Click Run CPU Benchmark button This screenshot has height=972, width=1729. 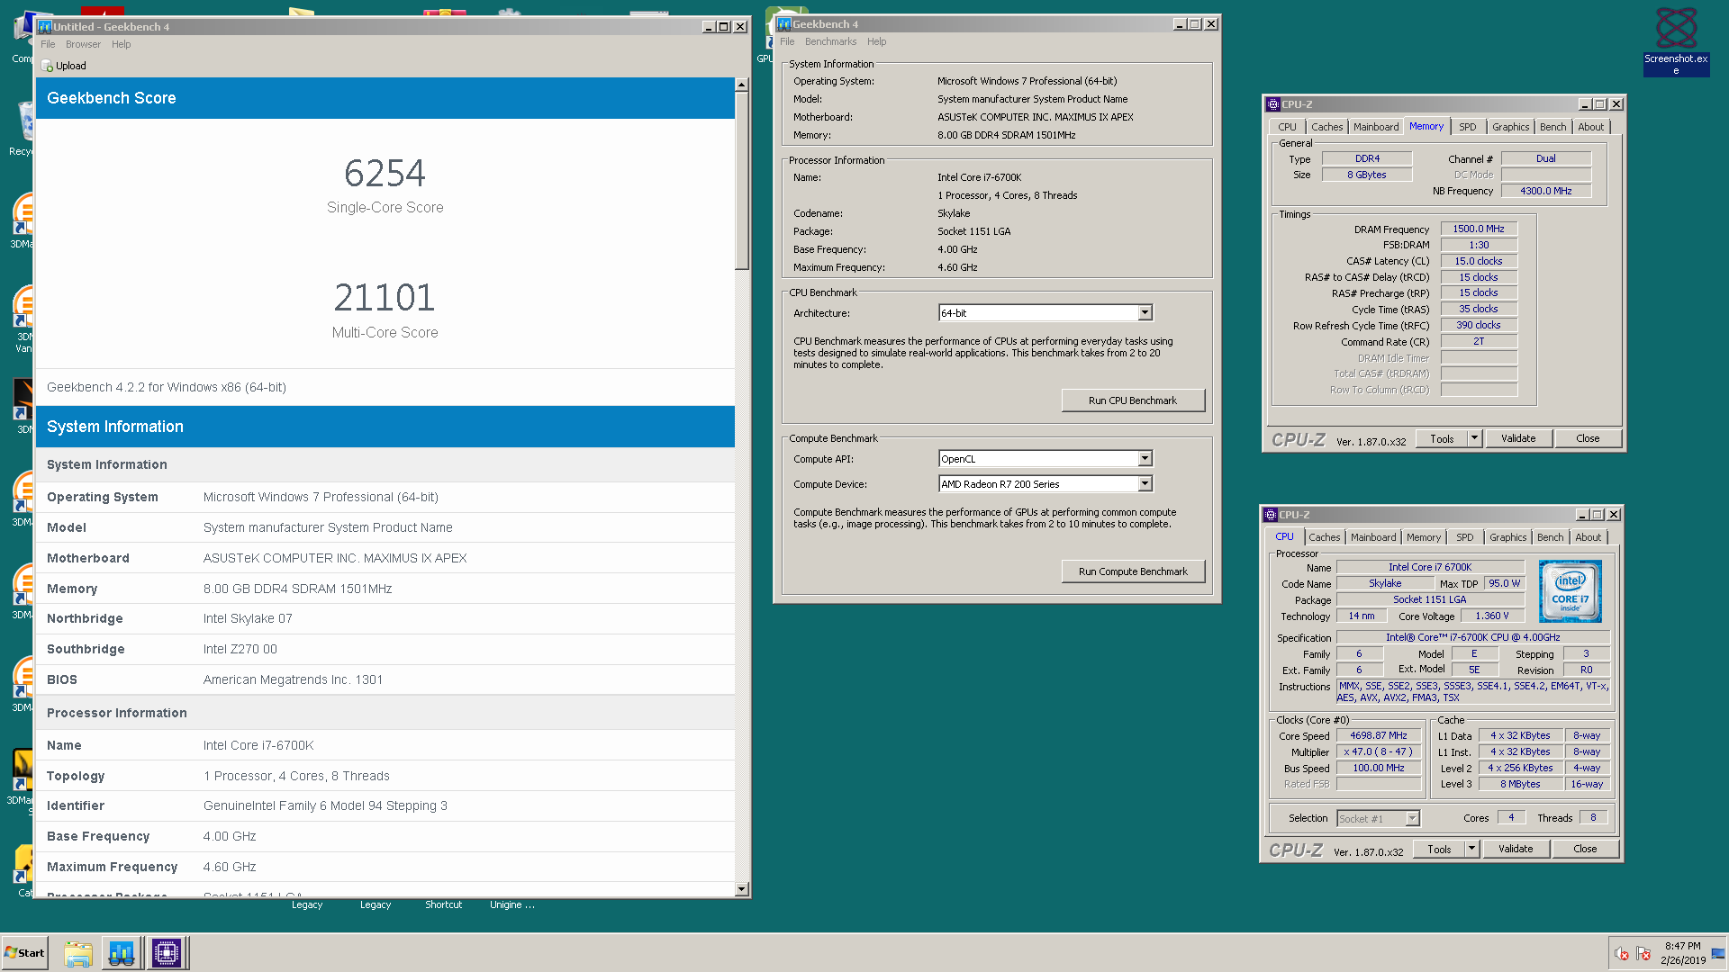[1133, 400]
